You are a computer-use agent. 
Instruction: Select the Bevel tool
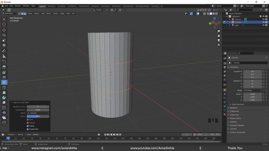pyautogui.click(x=4, y=77)
